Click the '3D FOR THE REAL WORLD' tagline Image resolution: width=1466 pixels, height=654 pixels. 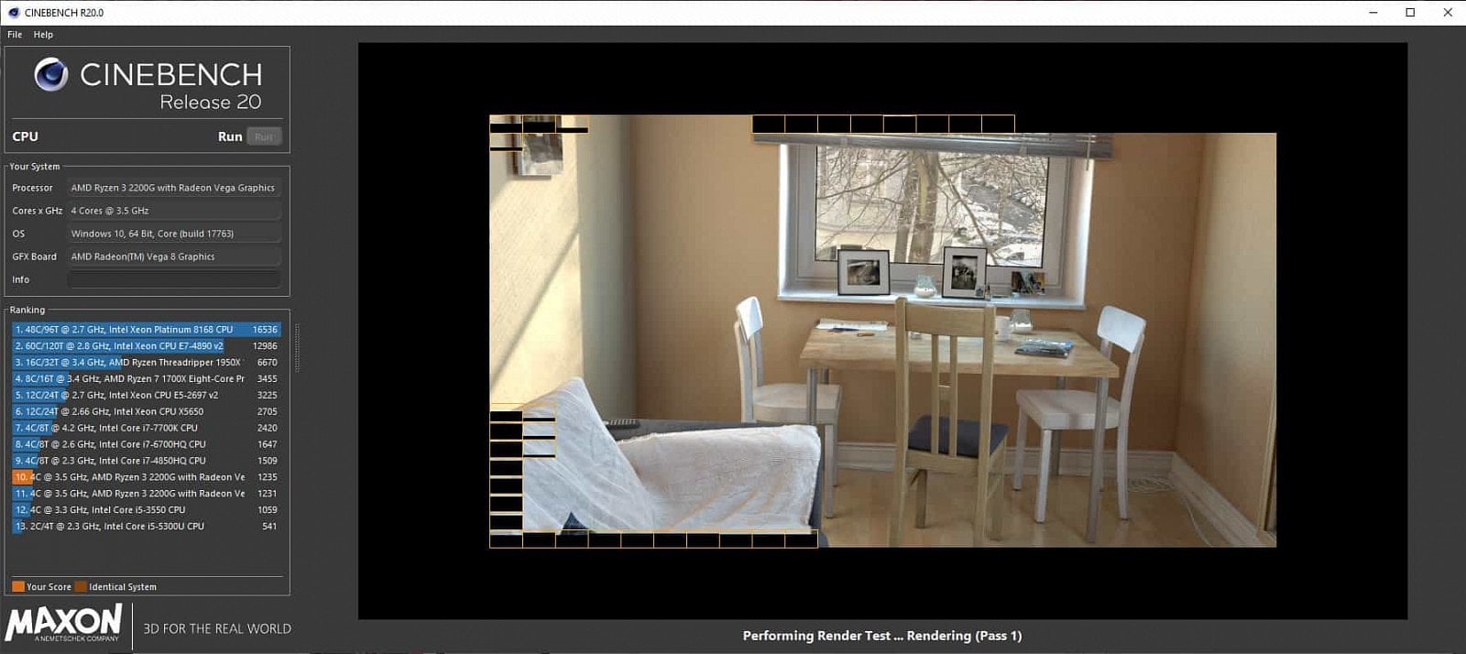pyautogui.click(x=217, y=628)
